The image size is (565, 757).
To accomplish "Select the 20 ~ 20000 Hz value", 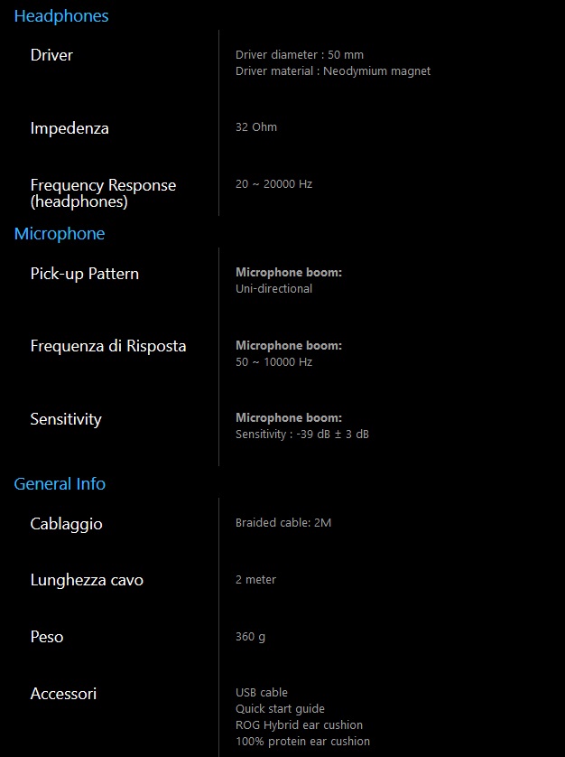I will (273, 184).
